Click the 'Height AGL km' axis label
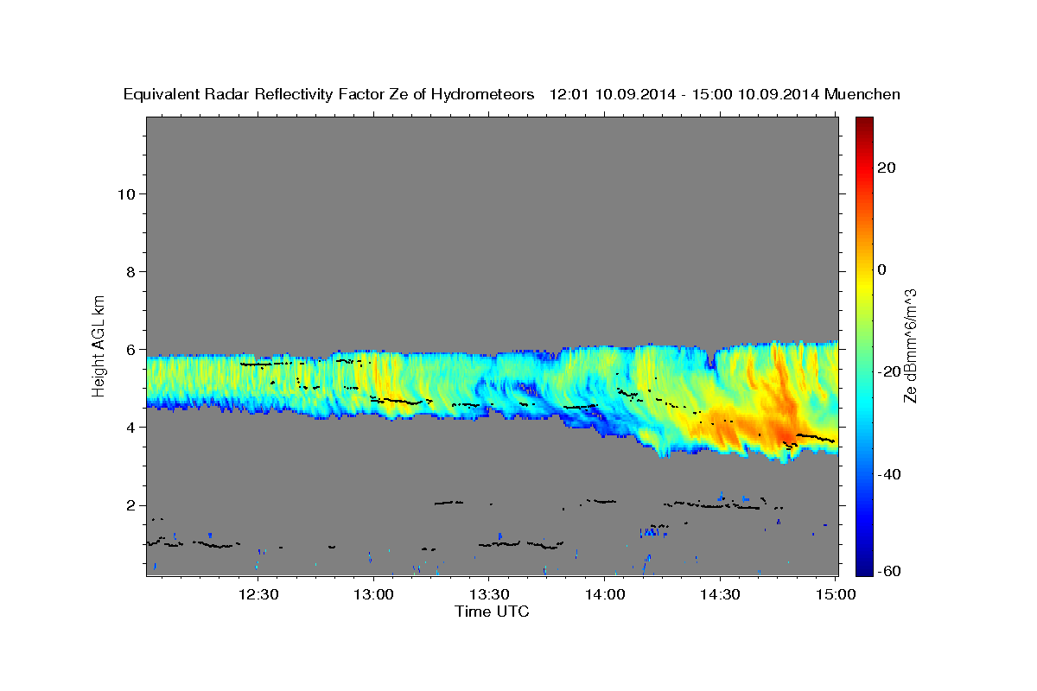The height and width of the screenshot is (691, 1037). pos(99,345)
